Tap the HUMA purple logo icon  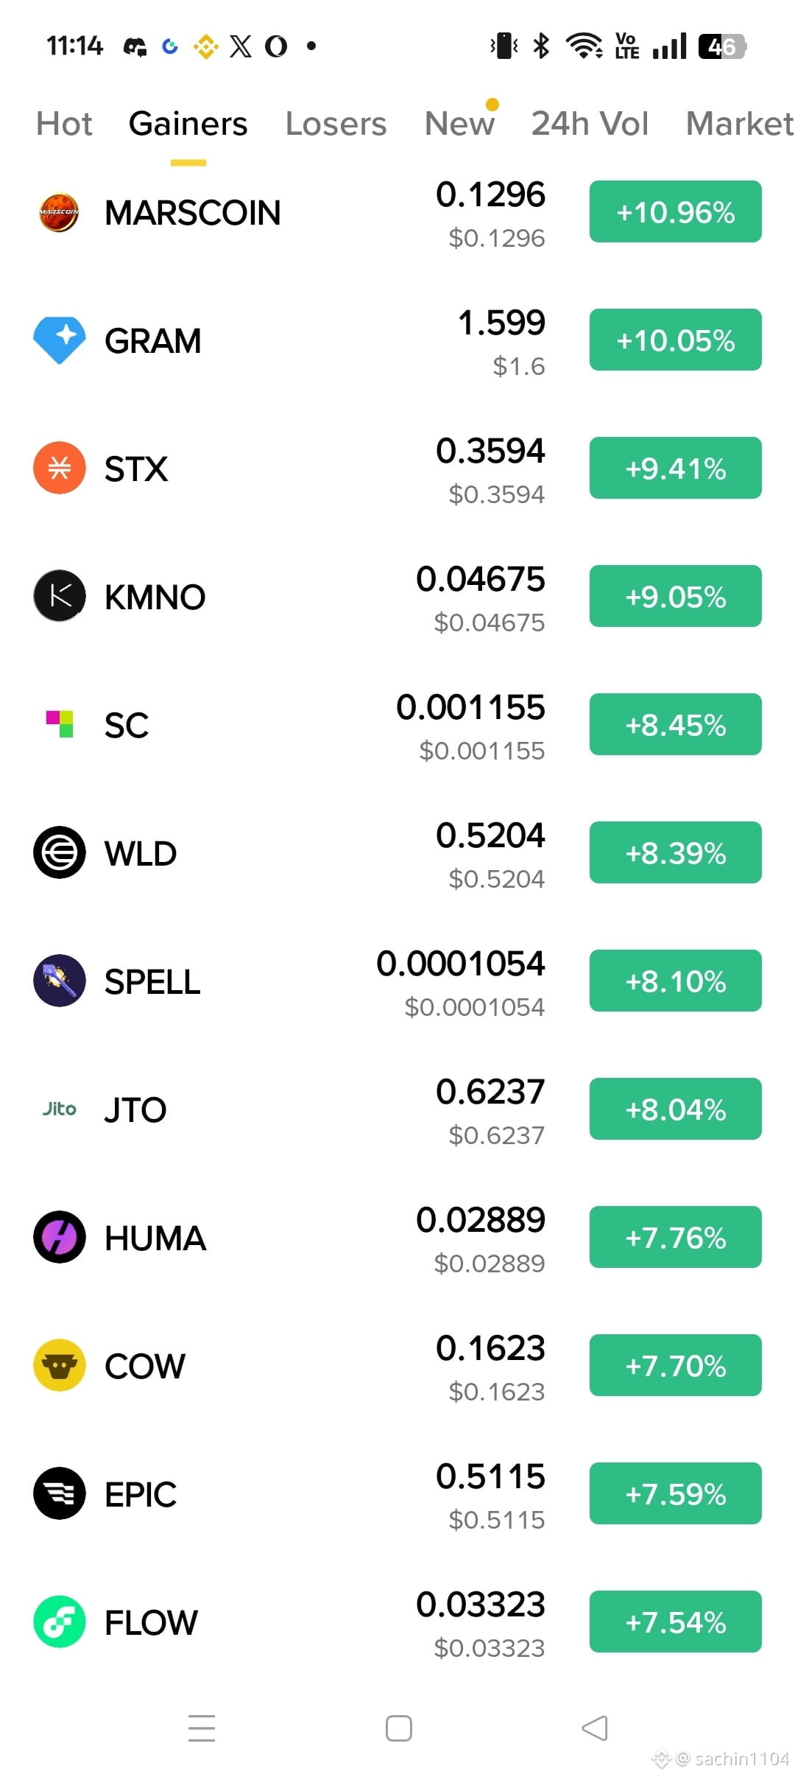pos(59,1237)
